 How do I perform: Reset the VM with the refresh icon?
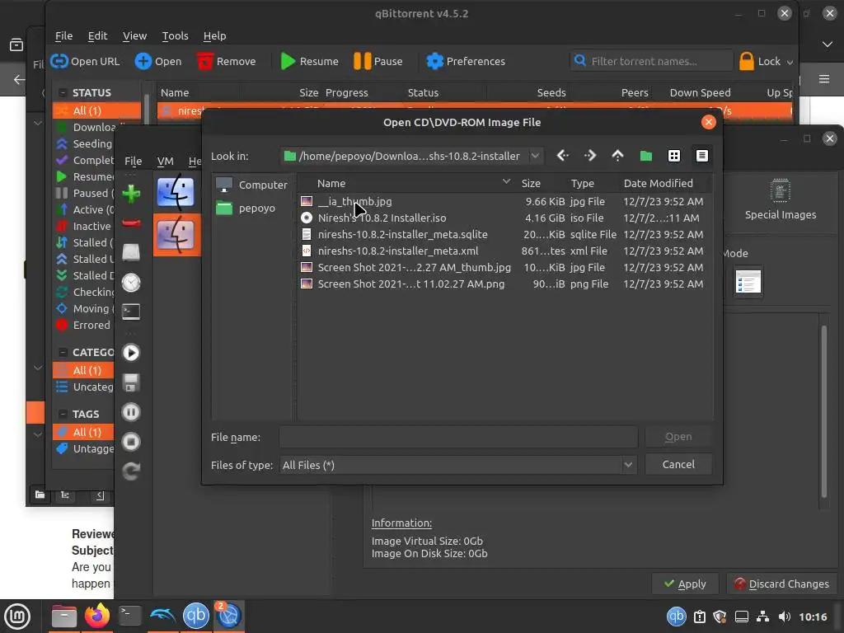pos(131,471)
